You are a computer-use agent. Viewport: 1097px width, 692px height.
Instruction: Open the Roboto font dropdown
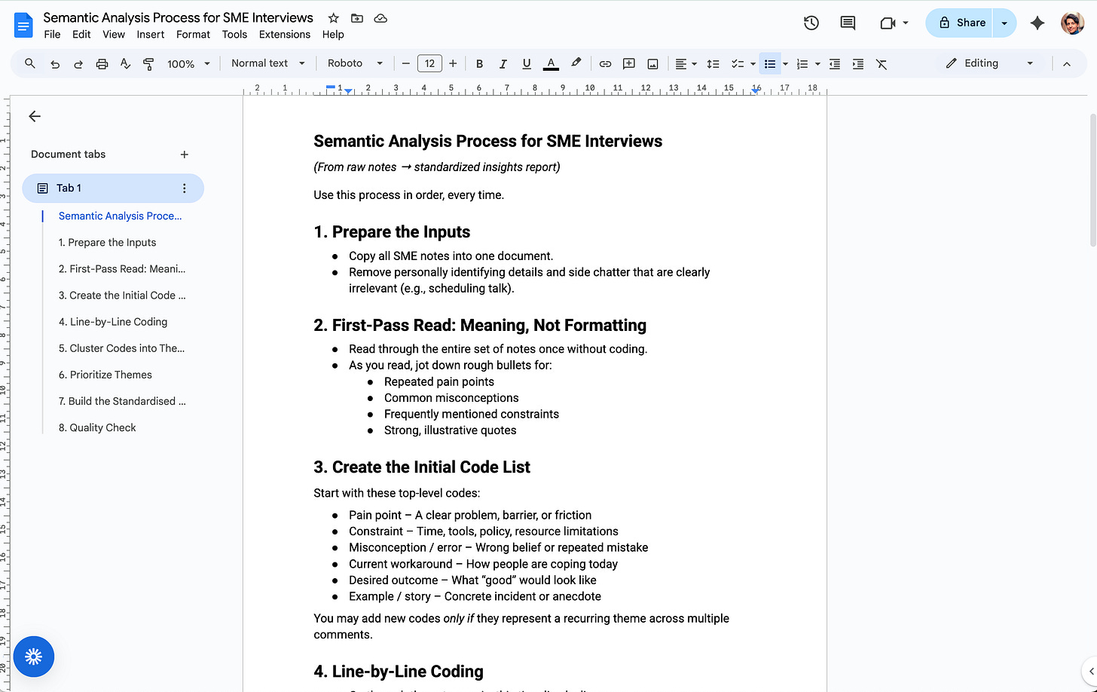coord(355,63)
